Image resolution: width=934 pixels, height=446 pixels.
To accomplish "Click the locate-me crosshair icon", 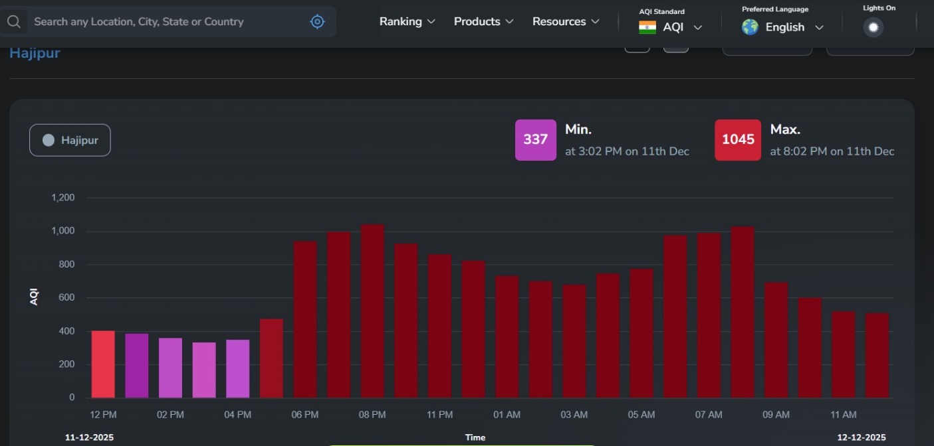I will pyautogui.click(x=318, y=22).
